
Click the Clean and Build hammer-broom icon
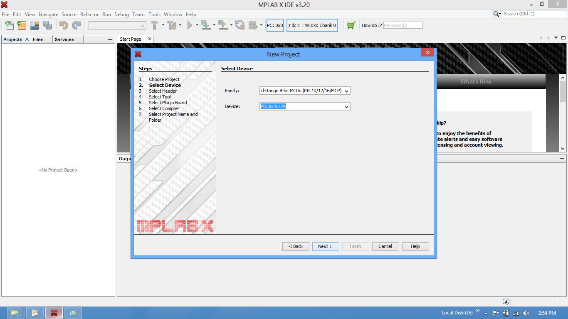point(172,25)
